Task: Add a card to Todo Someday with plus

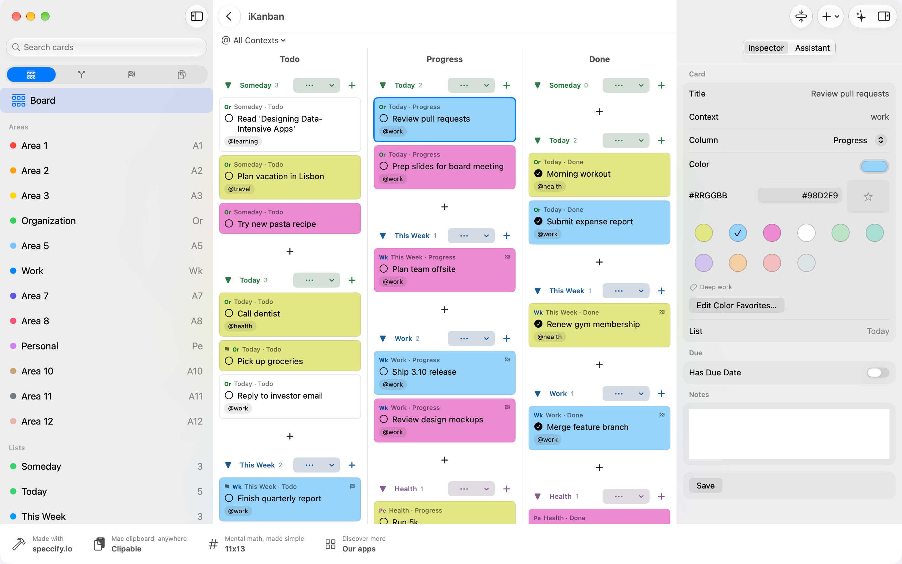Action: click(352, 86)
